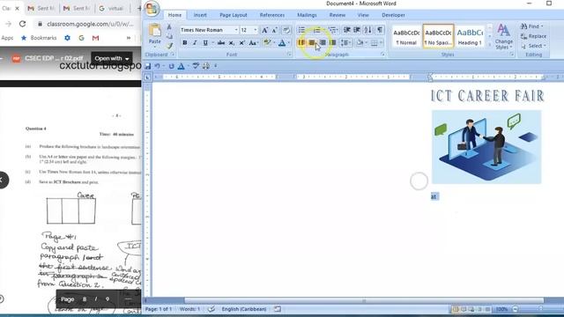
Task: Apply the font color swatch
Action: [x=282, y=43]
